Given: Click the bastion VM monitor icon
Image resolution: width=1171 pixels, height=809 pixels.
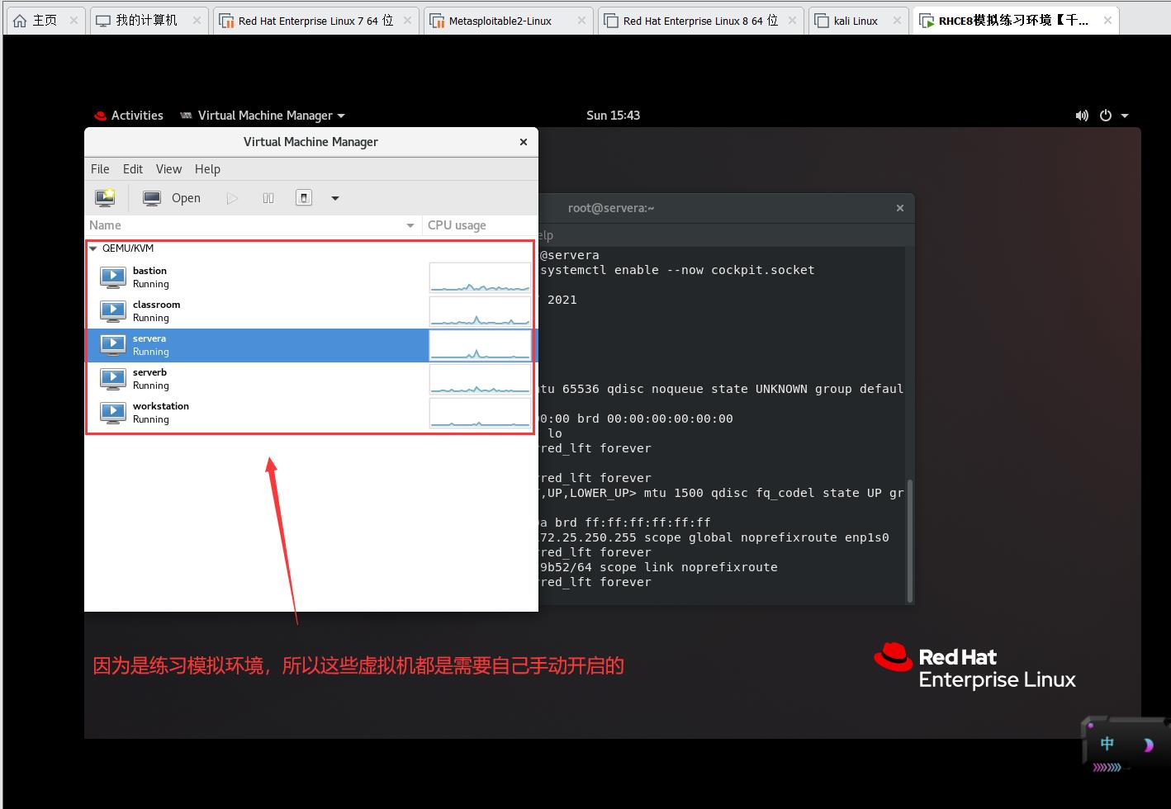Looking at the screenshot, I should click(113, 277).
